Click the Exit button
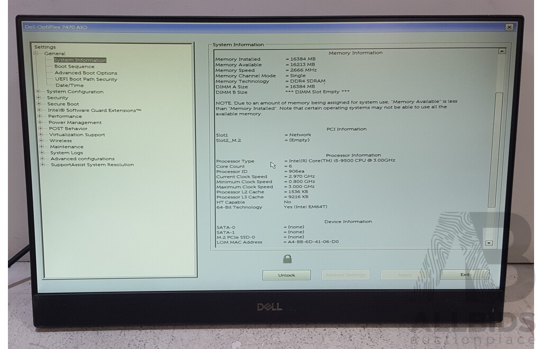This screenshot has height=349, width=542. 465,275
